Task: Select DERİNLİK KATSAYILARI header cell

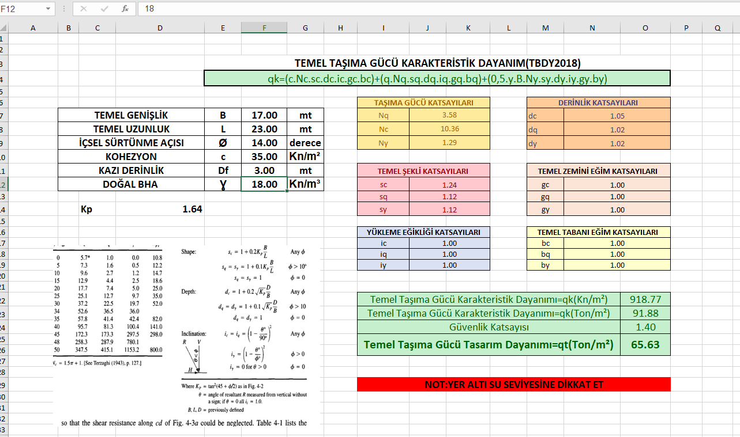Action: [x=599, y=102]
